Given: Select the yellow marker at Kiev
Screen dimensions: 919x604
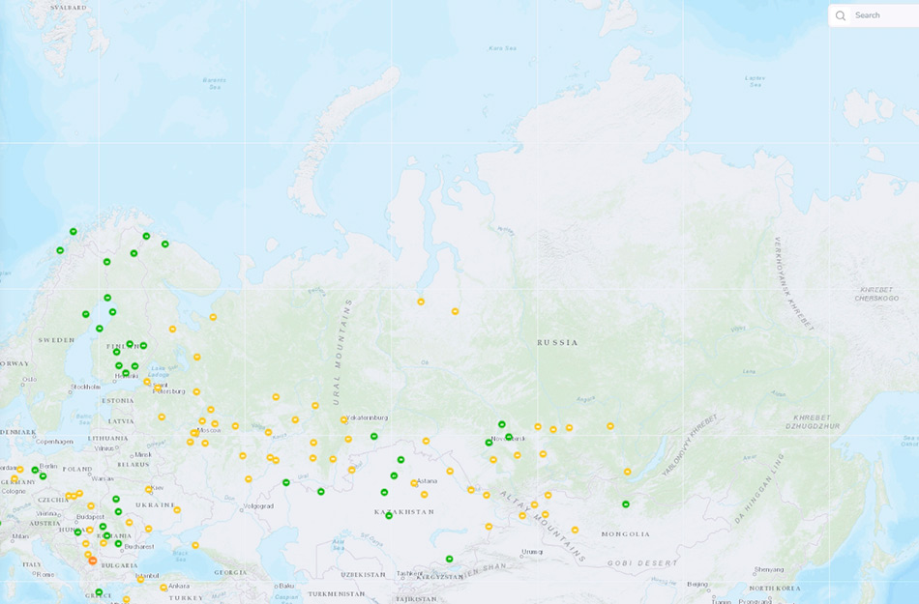Looking at the screenshot, I should coord(149,489).
